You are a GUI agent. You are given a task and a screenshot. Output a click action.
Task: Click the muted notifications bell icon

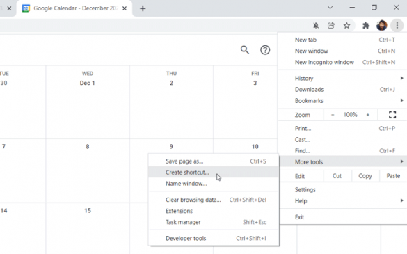coord(316,26)
